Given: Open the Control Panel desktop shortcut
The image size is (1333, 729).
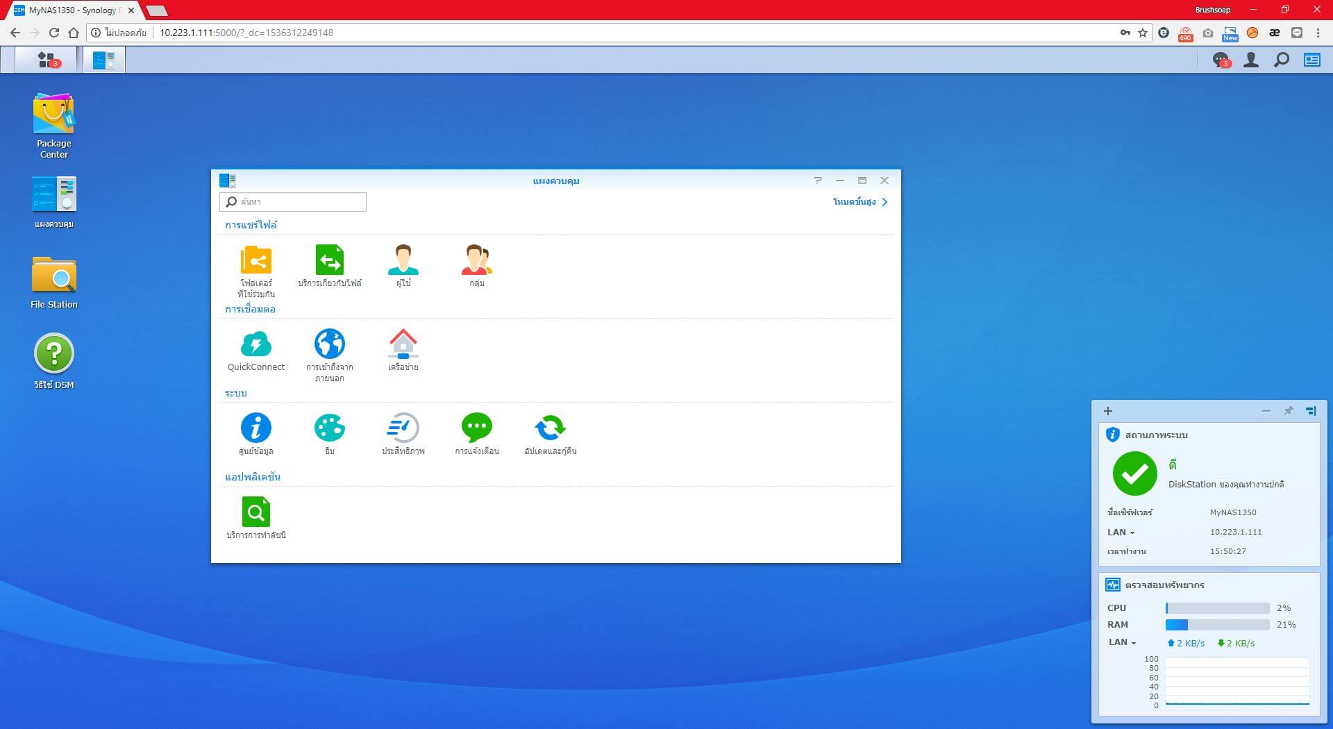Looking at the screenshot, I should point(54,202).
